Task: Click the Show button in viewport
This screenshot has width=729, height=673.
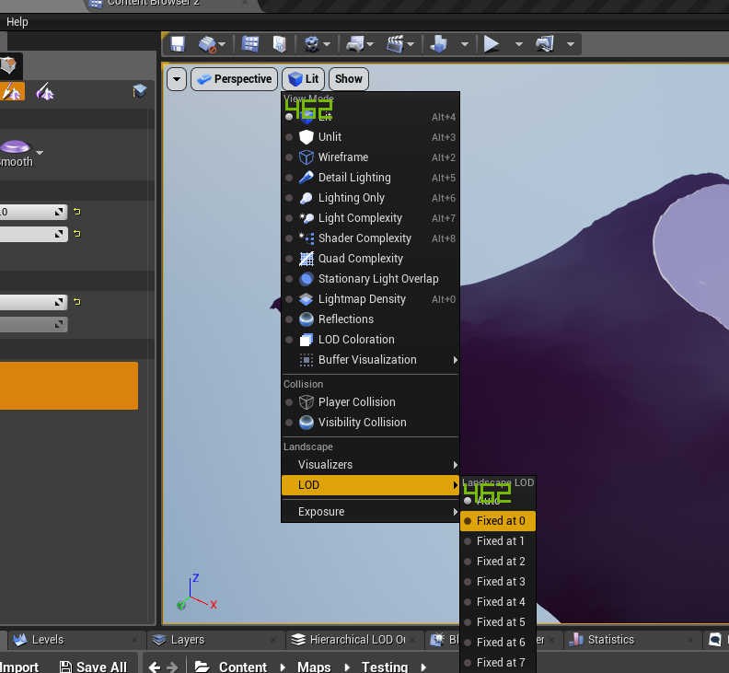Action: point(349,79)
